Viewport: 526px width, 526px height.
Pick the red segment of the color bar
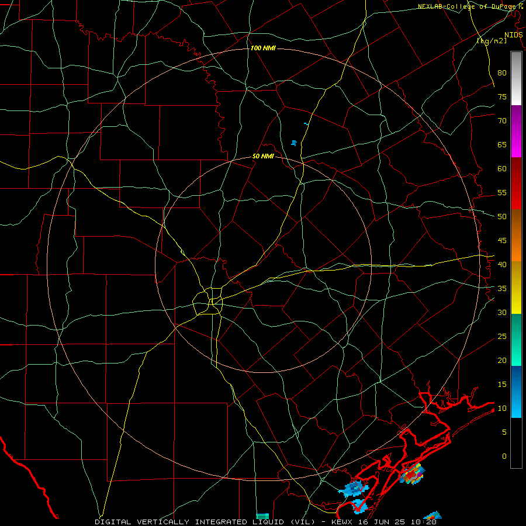pyautogui.click(x=516, y=184)
